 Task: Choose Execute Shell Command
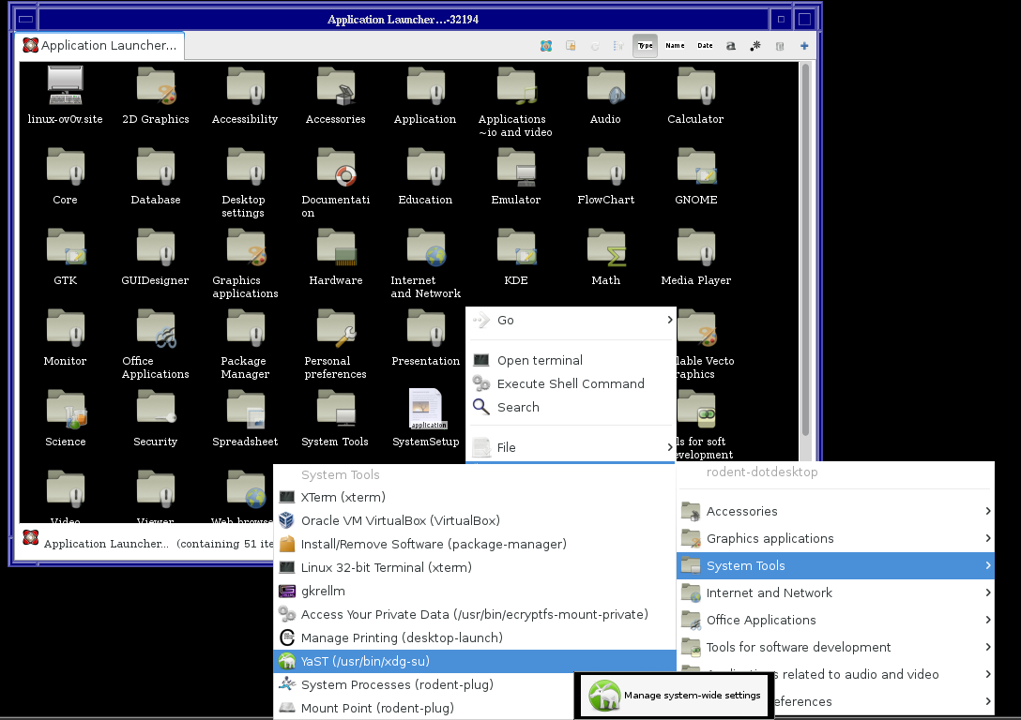coord(571,383)
